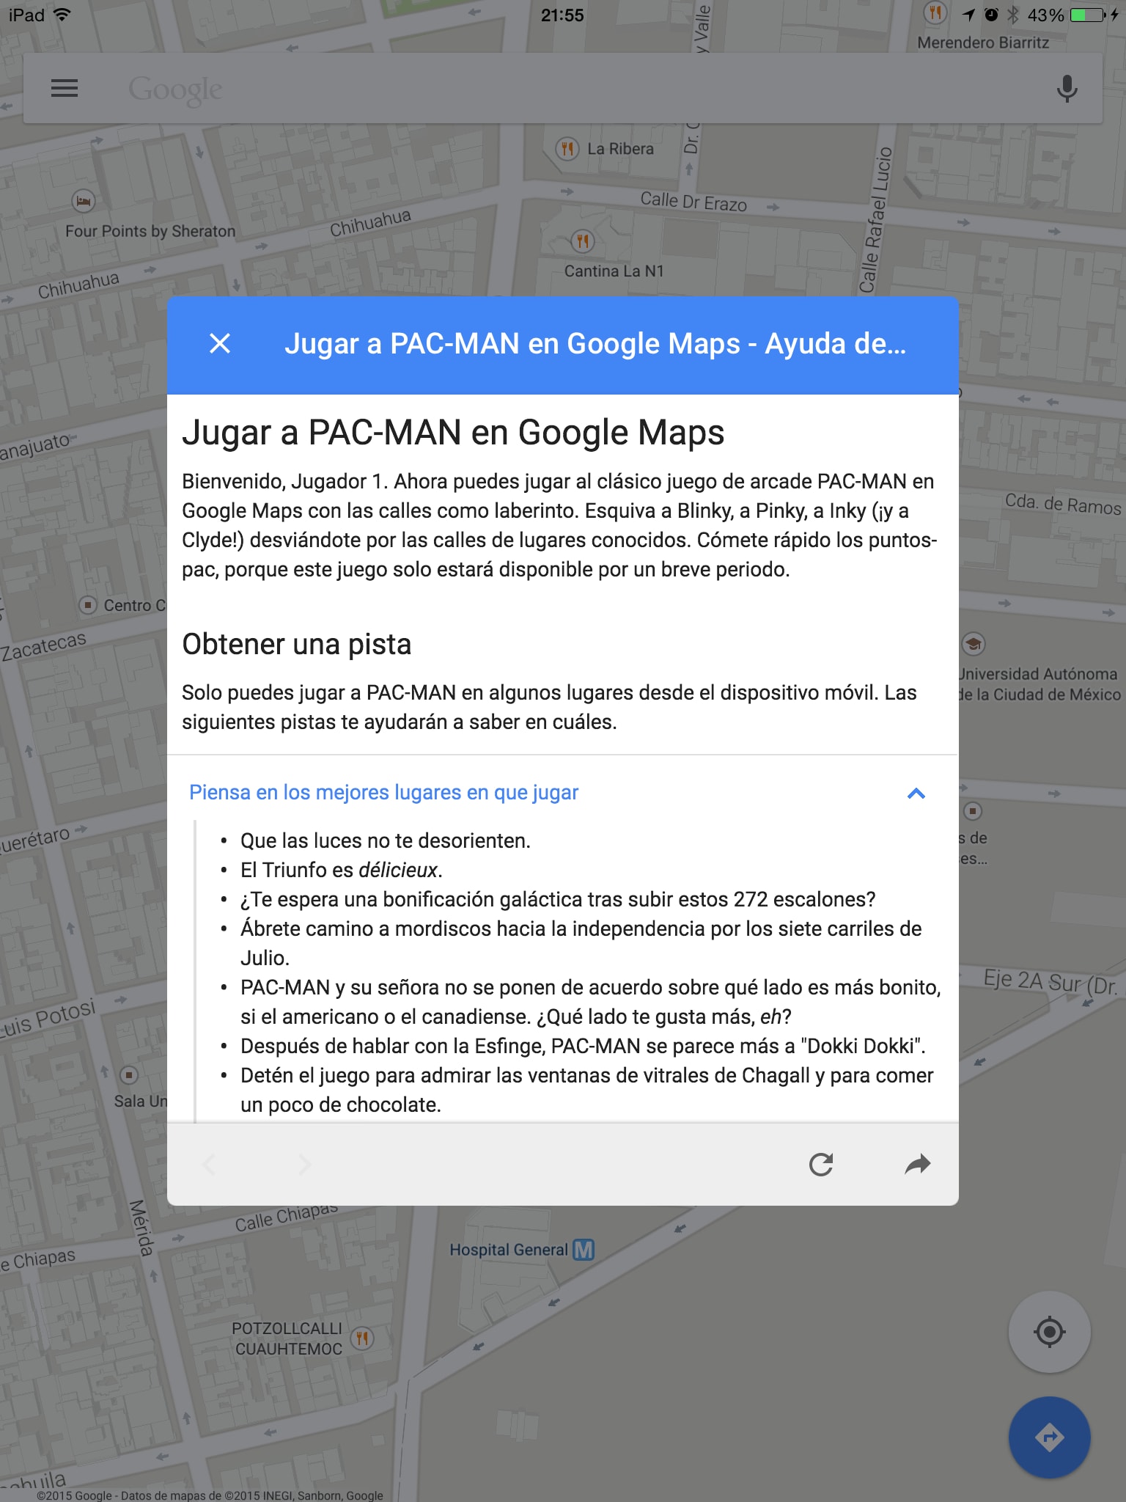
Task: Tap the '272 escalones' hint line
Action: click(558, 899)
